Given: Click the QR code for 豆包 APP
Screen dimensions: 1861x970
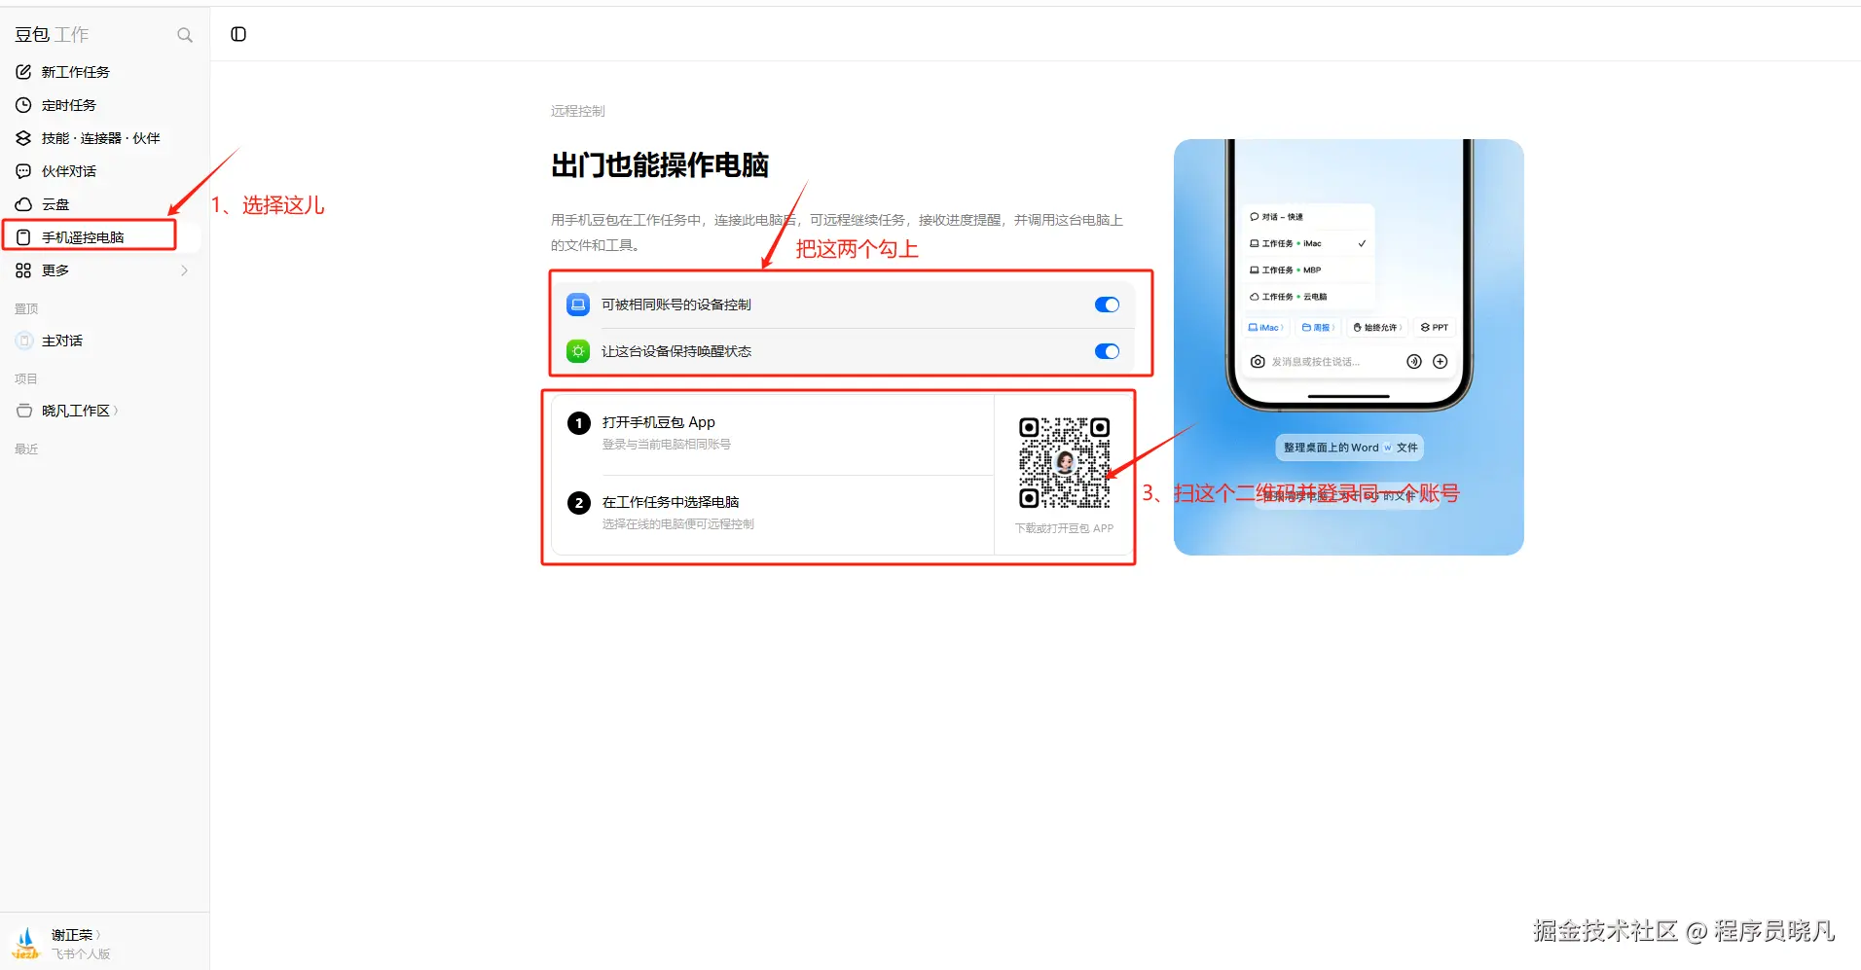Looking at the screenshot, I should (1065, 463).
